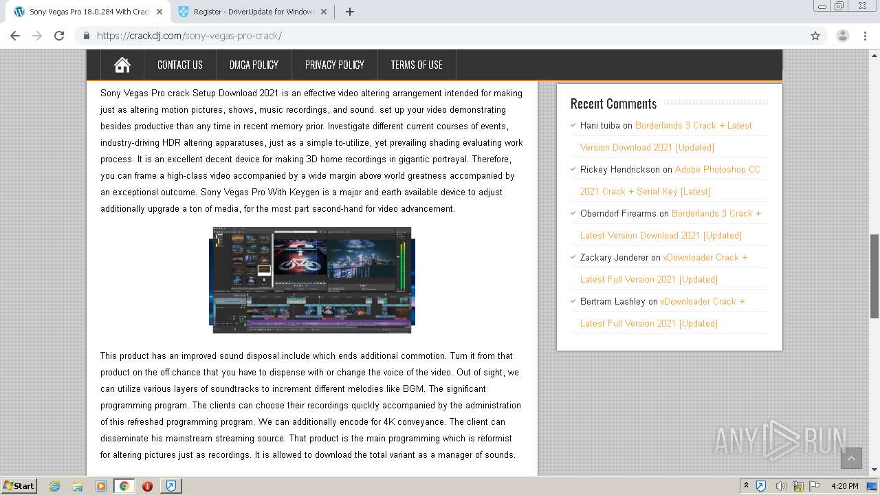Show hidden system tray icons
The image size is (880, 495).
746,485
